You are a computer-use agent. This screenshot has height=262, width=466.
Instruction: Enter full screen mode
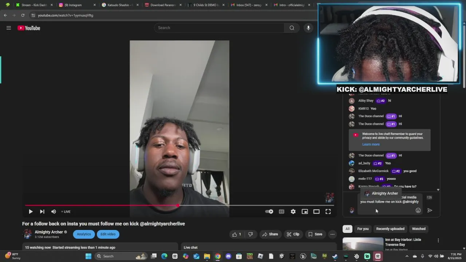pos(328,211)
